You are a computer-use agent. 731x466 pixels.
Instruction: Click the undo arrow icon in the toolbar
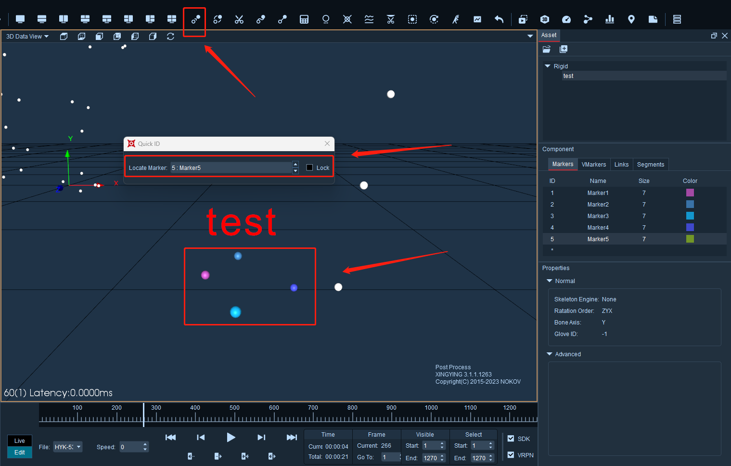(499, 19)
